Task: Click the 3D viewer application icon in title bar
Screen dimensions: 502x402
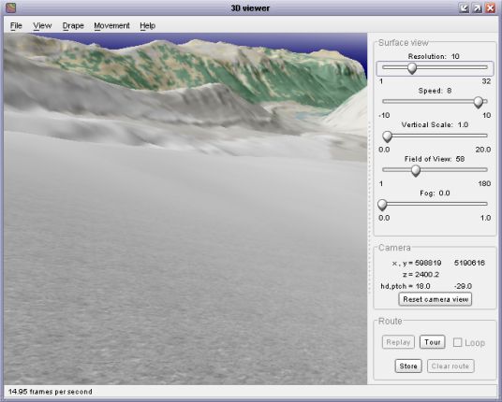Action: coord(10,7)
